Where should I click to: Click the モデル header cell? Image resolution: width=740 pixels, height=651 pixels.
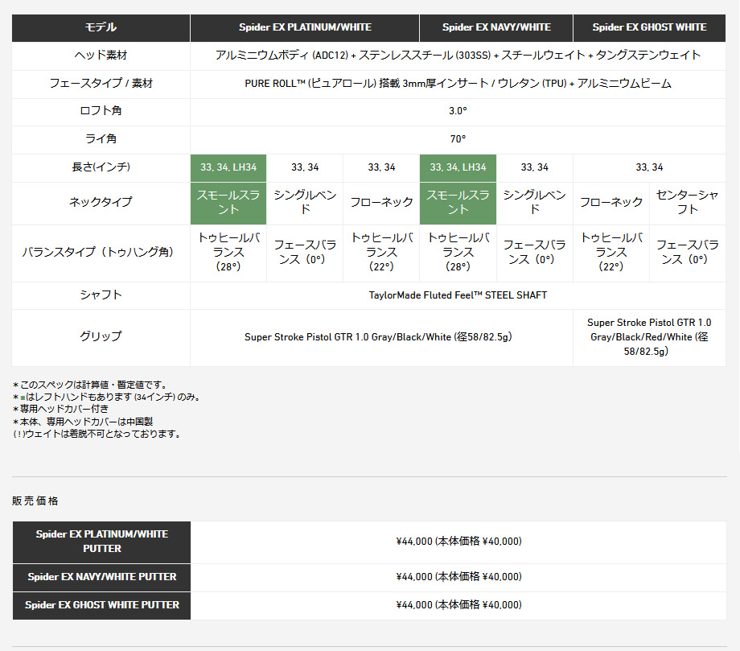pos(101,27)
